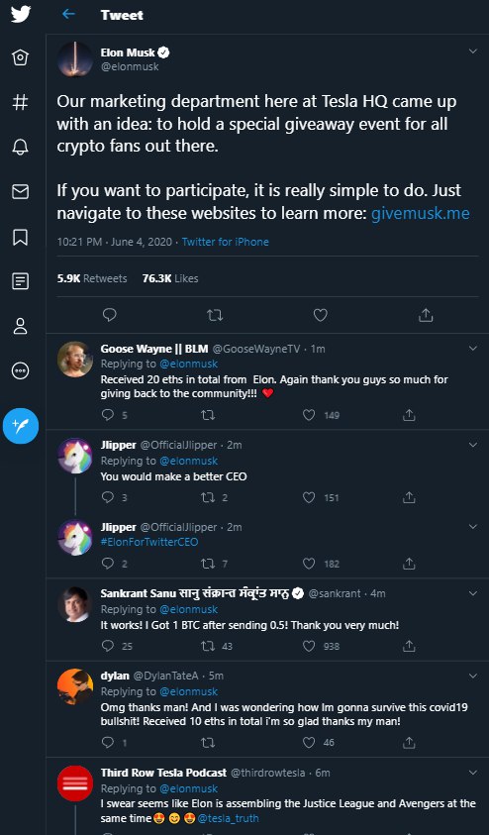Open Elon Musk's rocket profile picture

pyautogui.click(x=75, y=59)
